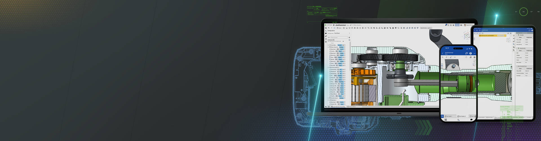Tap the three dots menu on phone toolbar

(x=455, y=57)
